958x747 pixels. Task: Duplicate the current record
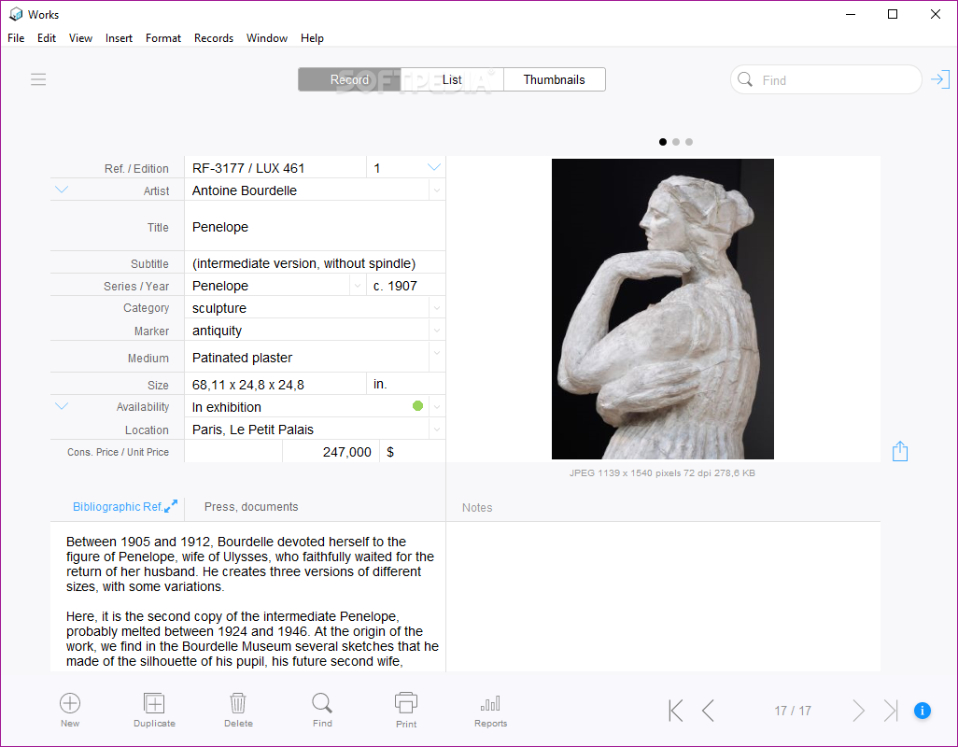point(154,710)
